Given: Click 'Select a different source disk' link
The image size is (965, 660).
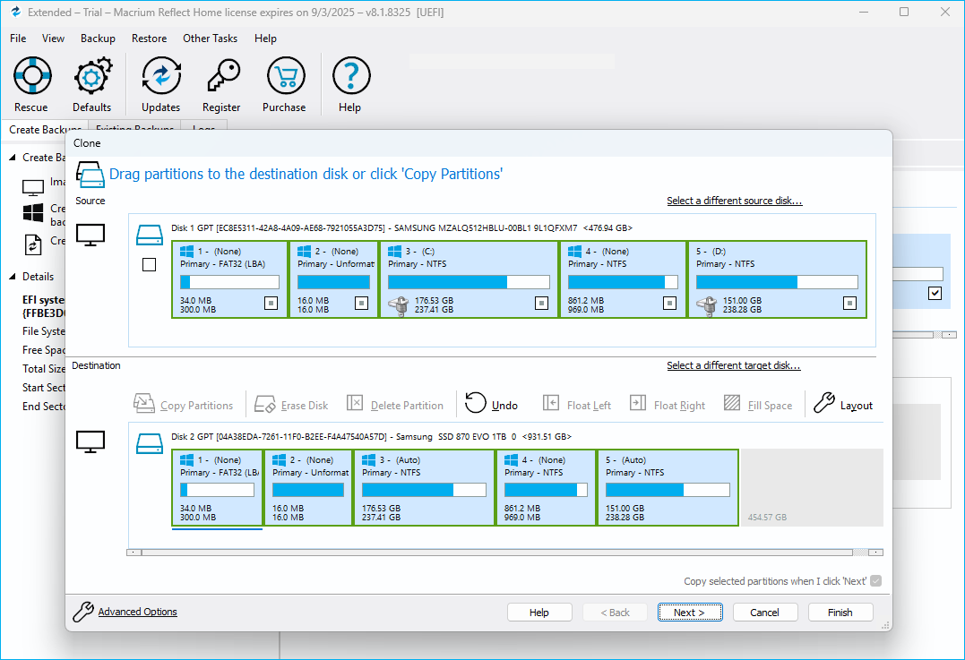Looking at the screenshot, I should [x=734, y=201].
